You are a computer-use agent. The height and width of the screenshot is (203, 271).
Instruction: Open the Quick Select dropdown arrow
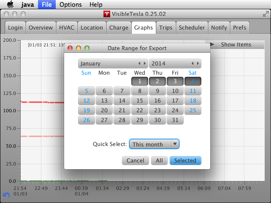pos(175,144)
